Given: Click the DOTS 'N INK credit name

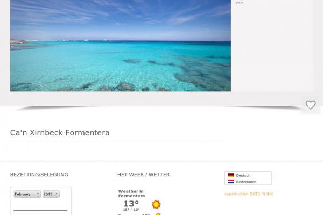Looking at the screenshot, I should point(261,194).
